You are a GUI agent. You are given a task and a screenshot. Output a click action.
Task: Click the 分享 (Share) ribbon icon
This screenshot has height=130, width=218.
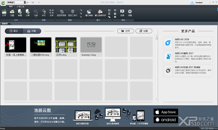(28, 13)
